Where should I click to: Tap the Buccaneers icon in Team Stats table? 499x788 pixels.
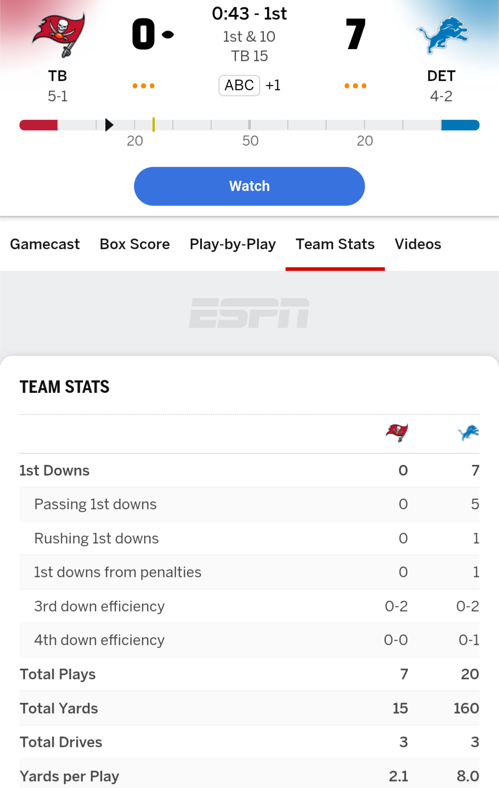[397, 433]
